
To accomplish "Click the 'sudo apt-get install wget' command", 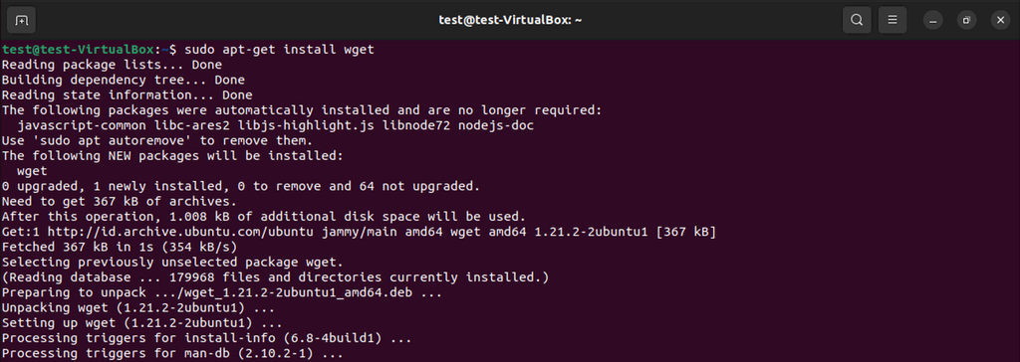I will [x=280, y=50].
